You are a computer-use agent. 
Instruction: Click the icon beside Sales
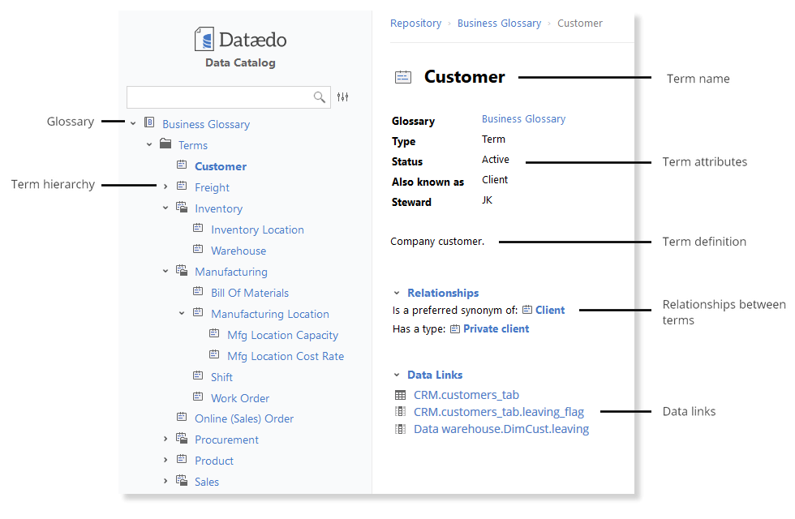point(182,480)
